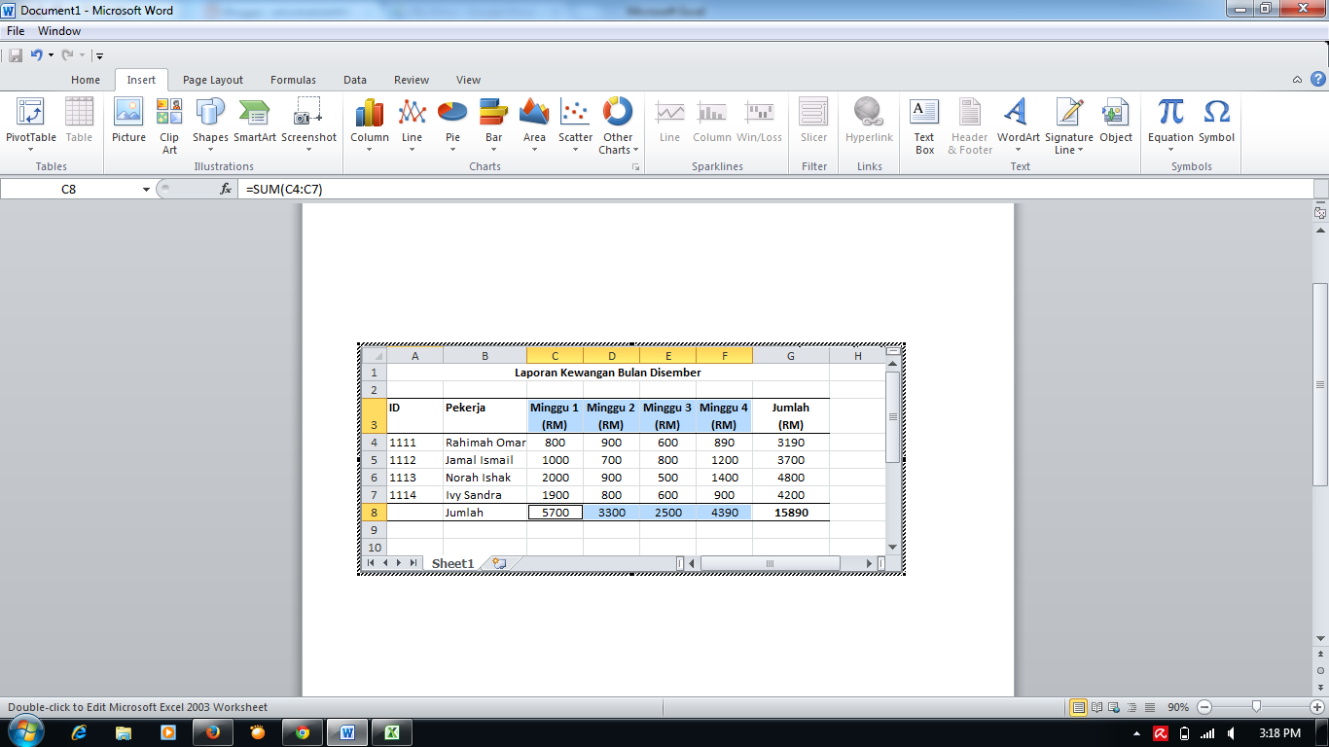This screenshot has width=1329, height=747.
Task: Zoom in with the plus button
Action: pyautogui.click(x=1317, y=707)
